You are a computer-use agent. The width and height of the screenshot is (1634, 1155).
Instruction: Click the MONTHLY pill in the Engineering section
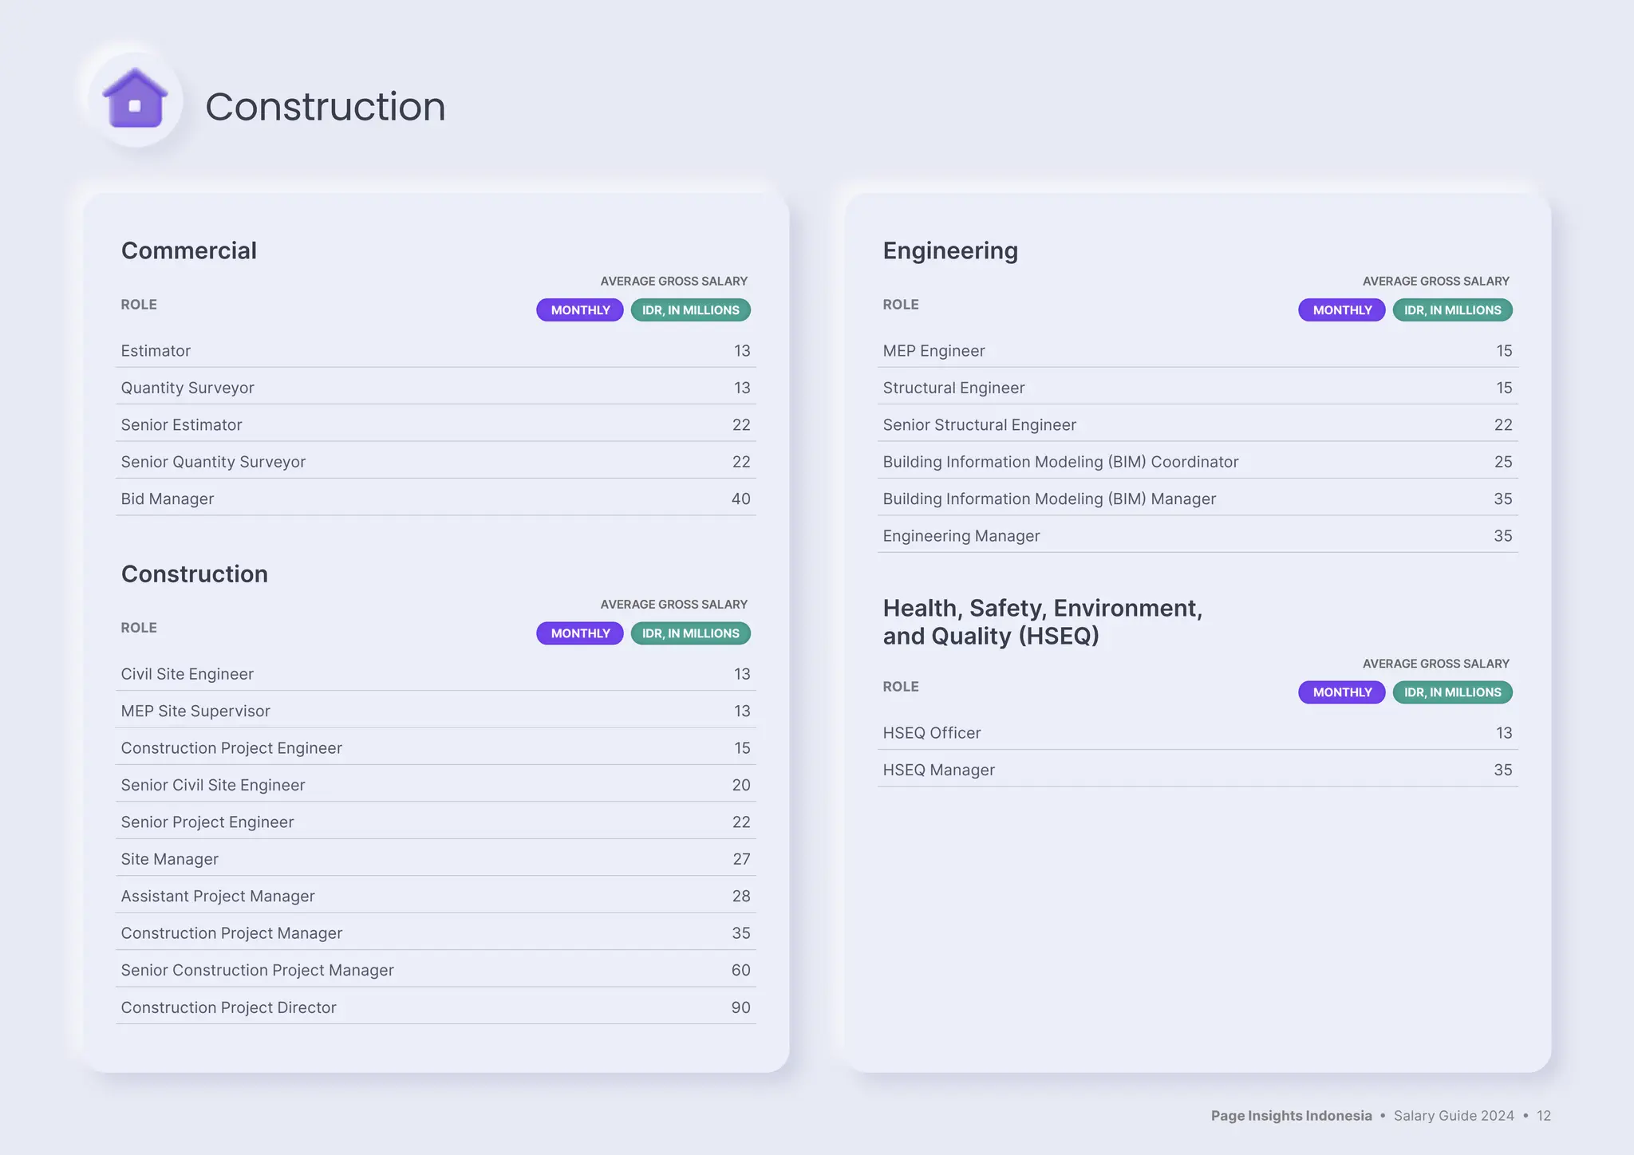(x=1342, y=310)
